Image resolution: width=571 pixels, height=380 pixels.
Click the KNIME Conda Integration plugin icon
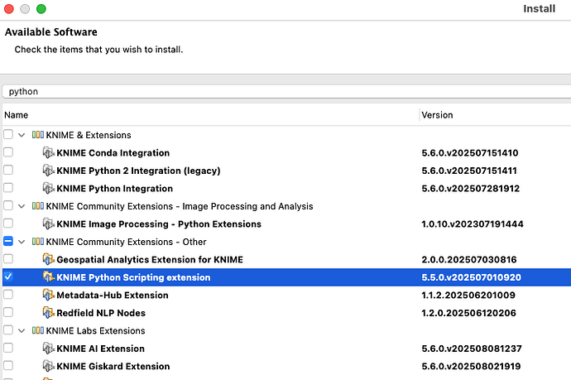point(47,153)
